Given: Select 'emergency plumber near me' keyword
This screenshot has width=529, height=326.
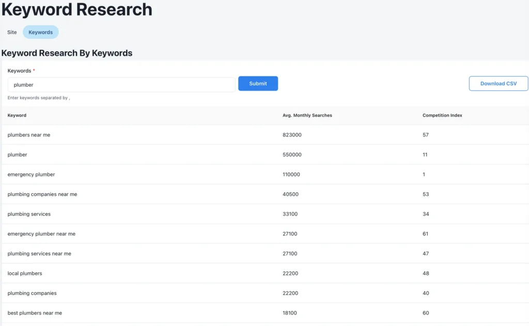Looking at the screenshot, I should point(41,234).
